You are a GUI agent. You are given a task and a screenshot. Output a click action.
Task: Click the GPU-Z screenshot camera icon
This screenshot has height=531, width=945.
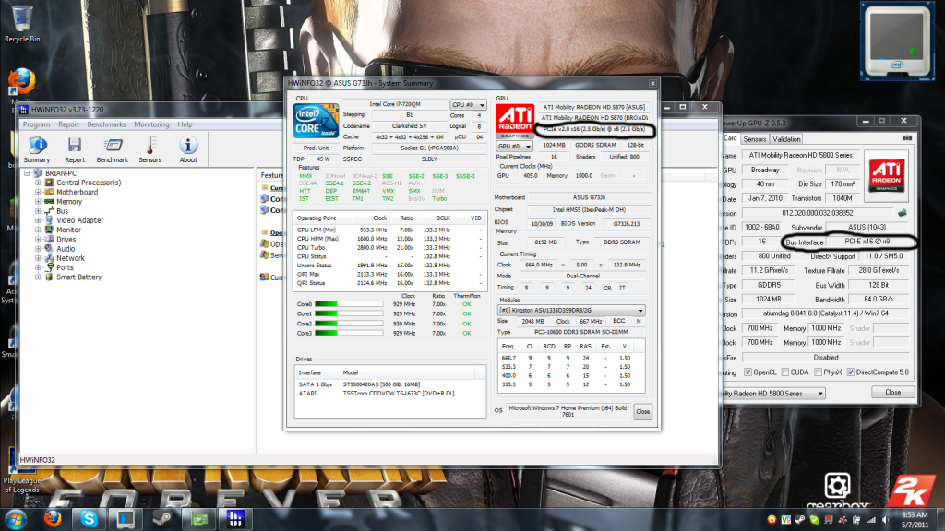(x=906, y=138)
